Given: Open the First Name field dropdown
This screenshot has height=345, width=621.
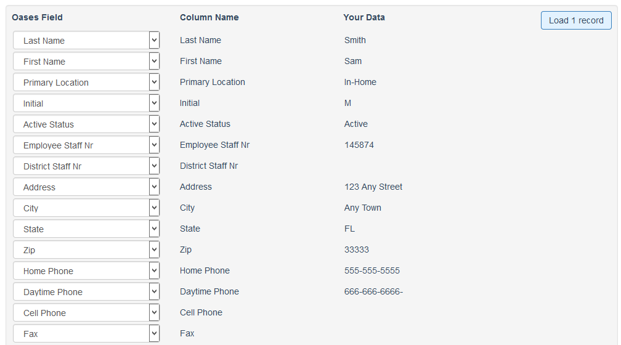Looking at the screenshot, I should point(86,62).
